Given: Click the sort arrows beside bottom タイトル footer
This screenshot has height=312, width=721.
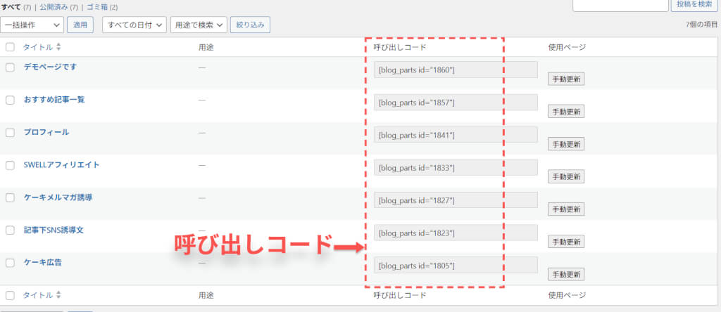Looking at the screenshot, I should (x=58, y=295).
